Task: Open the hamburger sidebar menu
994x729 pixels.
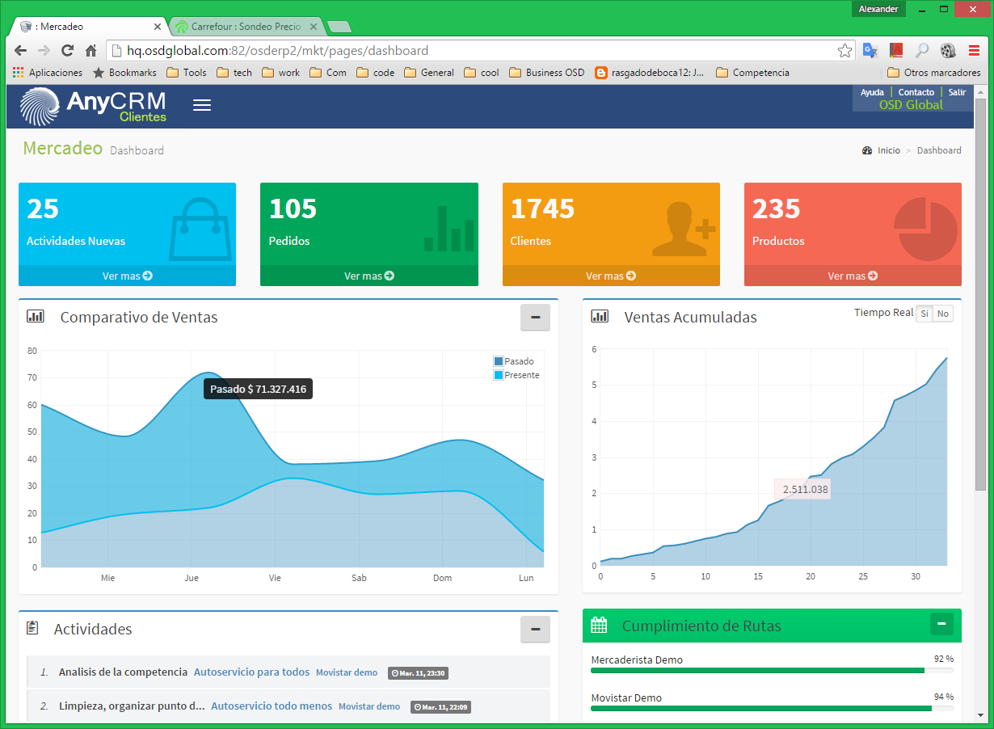Action: 202,105
